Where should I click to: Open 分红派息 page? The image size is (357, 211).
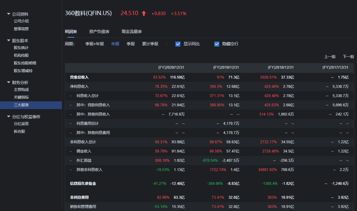[21, 124]
